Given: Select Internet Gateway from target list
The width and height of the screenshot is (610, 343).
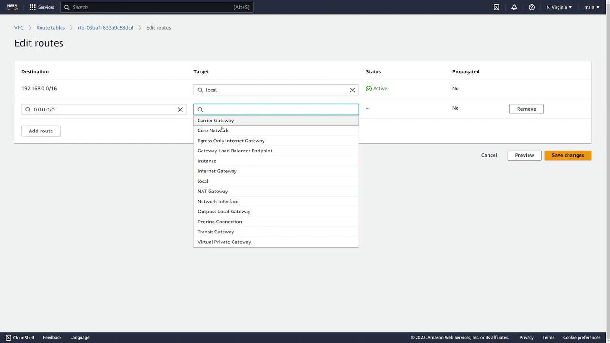Looking at the screenshot, I should click(217, 171).
